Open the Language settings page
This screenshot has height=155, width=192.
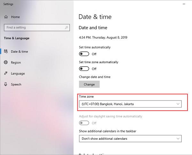tap(18, 73)
